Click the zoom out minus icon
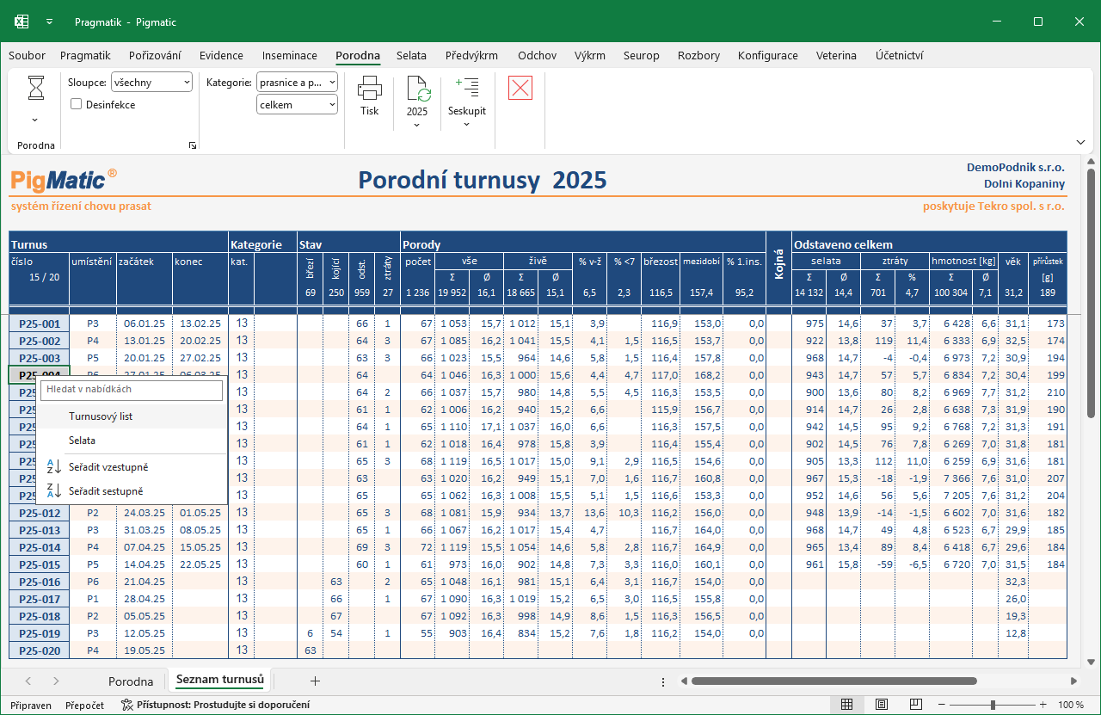 [x=942, y=705]
